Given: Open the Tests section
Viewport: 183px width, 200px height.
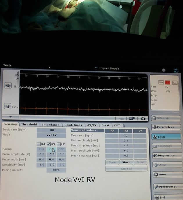Looking at the screenshot, I should (166, 137).
